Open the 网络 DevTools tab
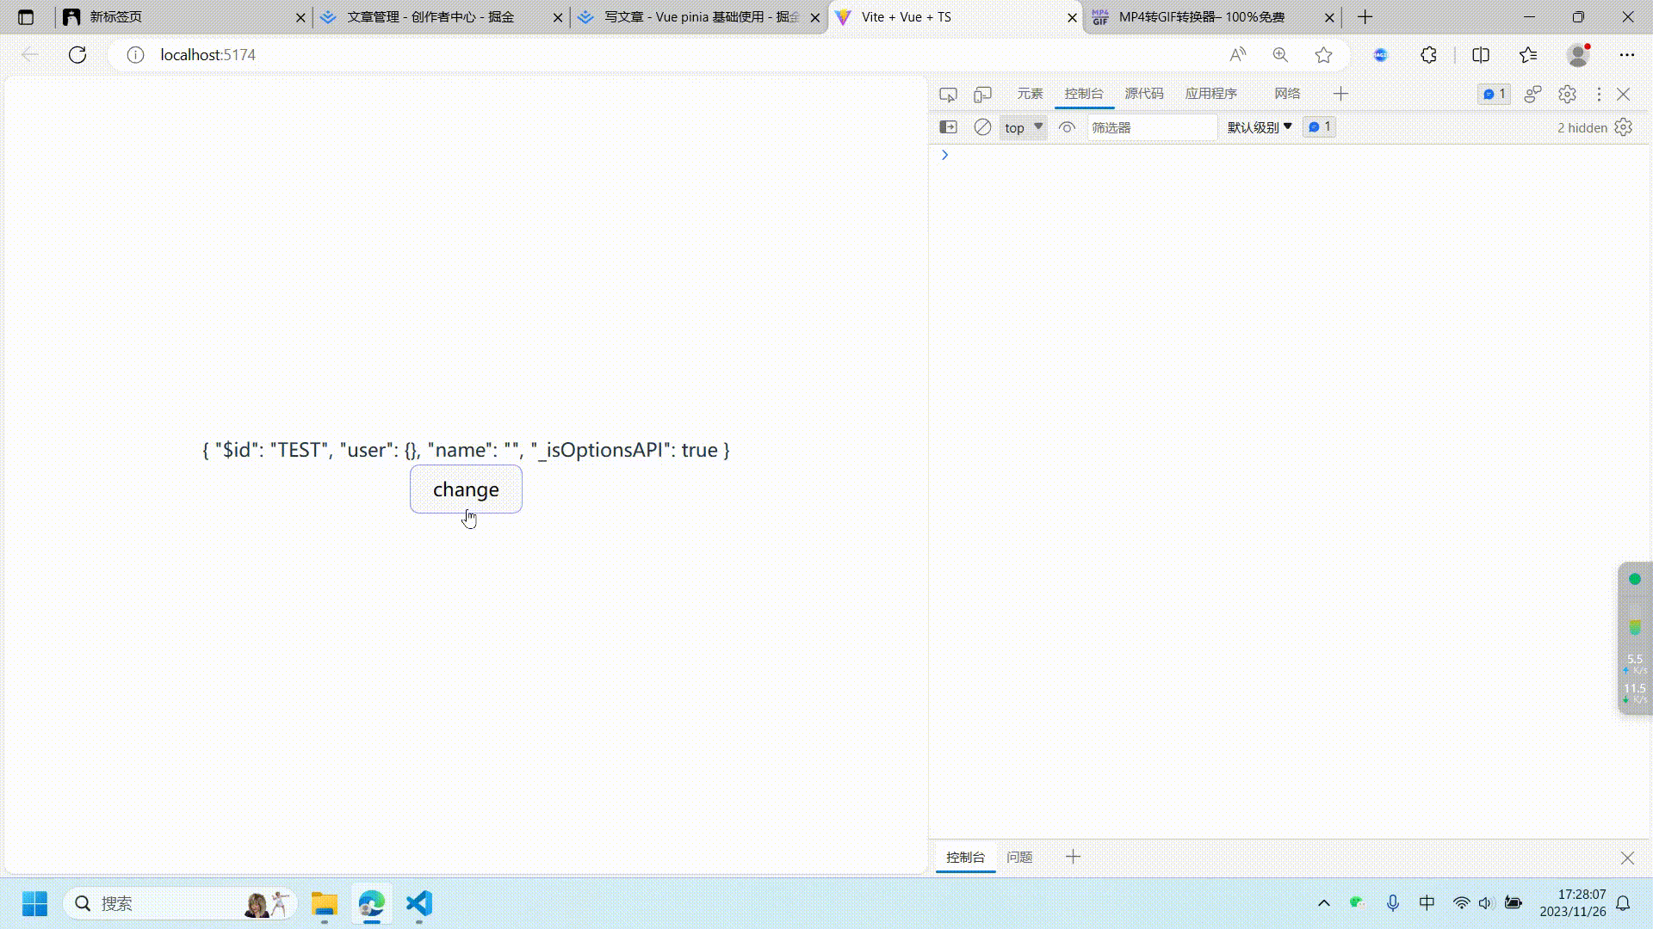1653x929 pixels. pyautogui.click(x=1287, y=94)
